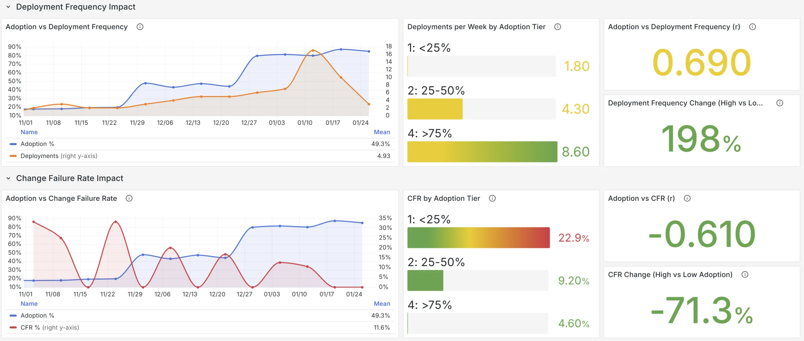Click info icon for Deployments per Week panel
This screenshot has height=341, width=804.
tap(558, 27)
